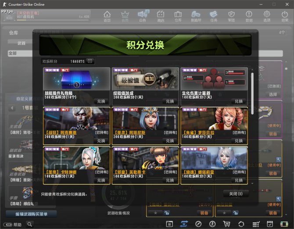
Task: Open the 仓库 briefcase icon in top bar
Action: pyautogui.click(x=178, y=16)
